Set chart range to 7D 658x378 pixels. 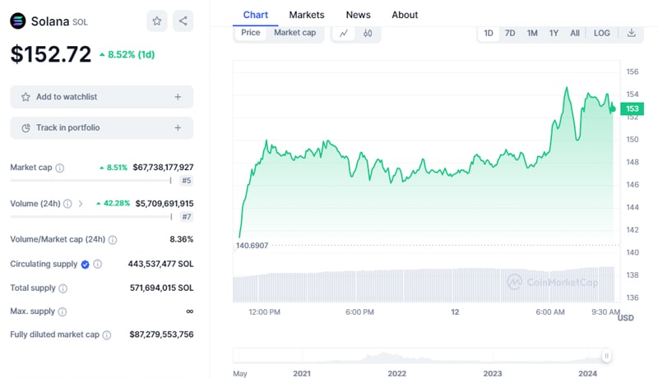tap(510, 33)
